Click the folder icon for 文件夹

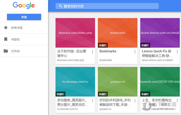(6, 51)
